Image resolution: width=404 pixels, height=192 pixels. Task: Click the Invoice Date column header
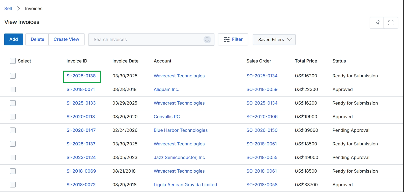[125, 61]
